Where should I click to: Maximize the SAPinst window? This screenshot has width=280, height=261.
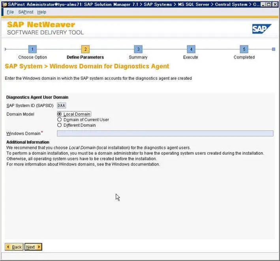[x=269, y=4]
